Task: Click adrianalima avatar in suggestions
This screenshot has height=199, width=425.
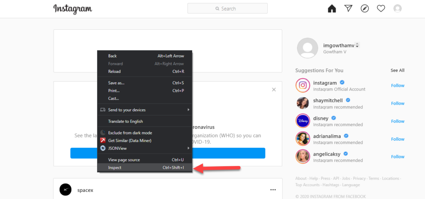Action: [x=303, y=139]
